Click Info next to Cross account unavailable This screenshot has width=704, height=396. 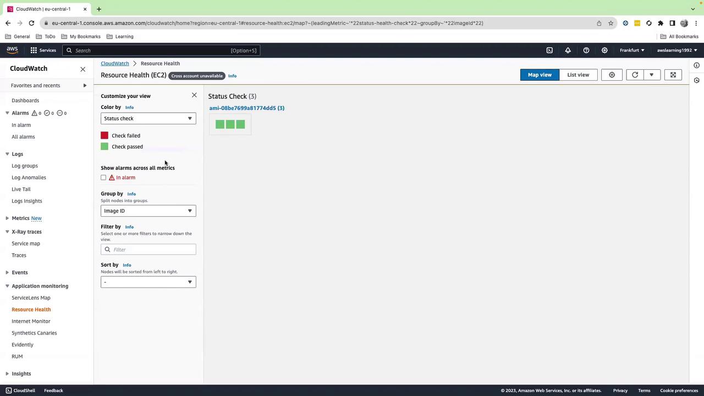[x=232, y=76]
